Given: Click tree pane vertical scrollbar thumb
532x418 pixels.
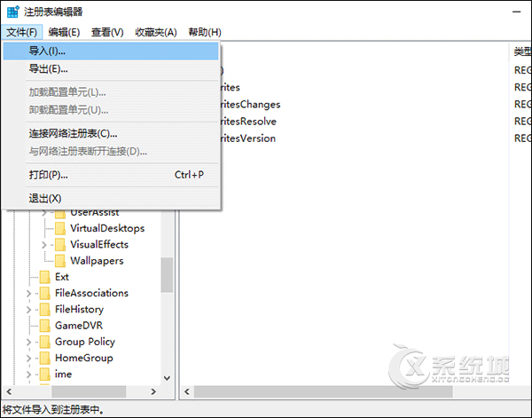Looking at the screenshot, I should 167,275.
